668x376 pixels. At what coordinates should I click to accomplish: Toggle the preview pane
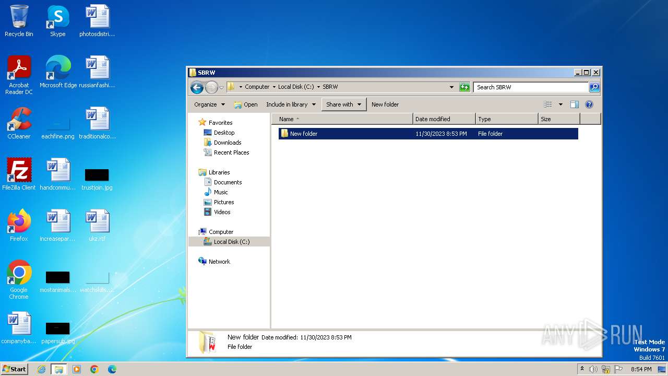pos(575,104)
